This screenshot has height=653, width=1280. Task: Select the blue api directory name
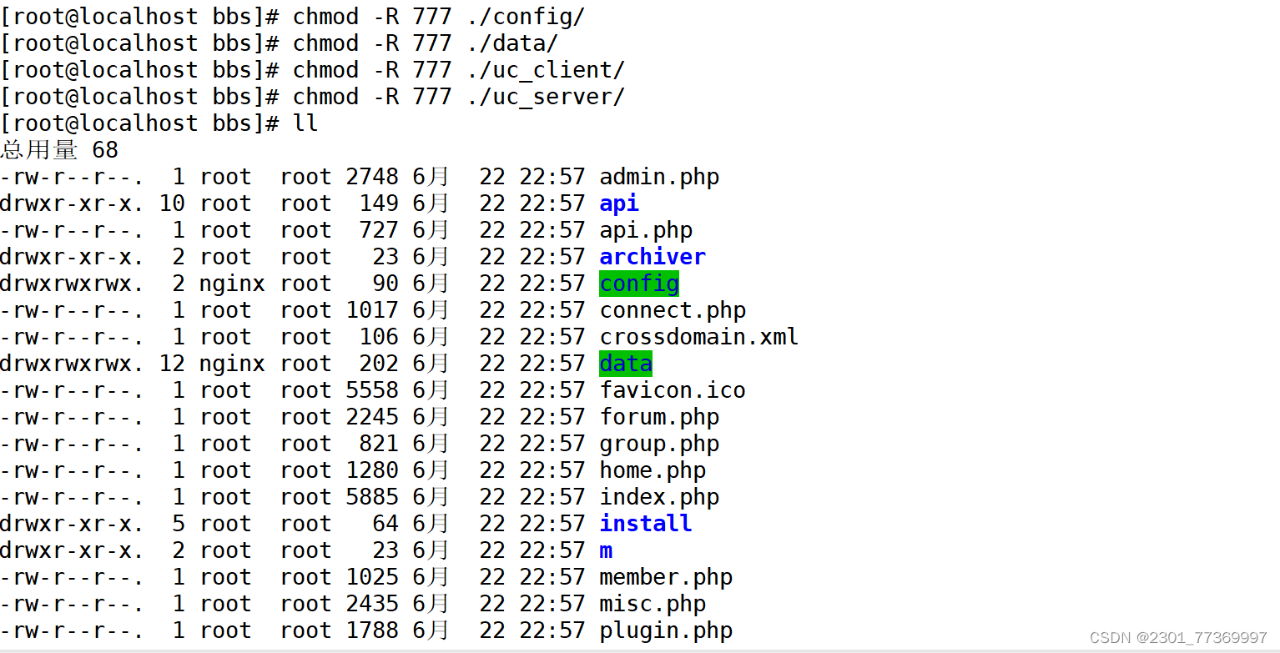[619, 203]
